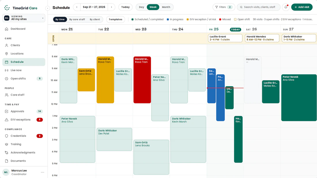
Task: Open Doris Whitaker 1–5 PM open shift
Action: [299, 38]
